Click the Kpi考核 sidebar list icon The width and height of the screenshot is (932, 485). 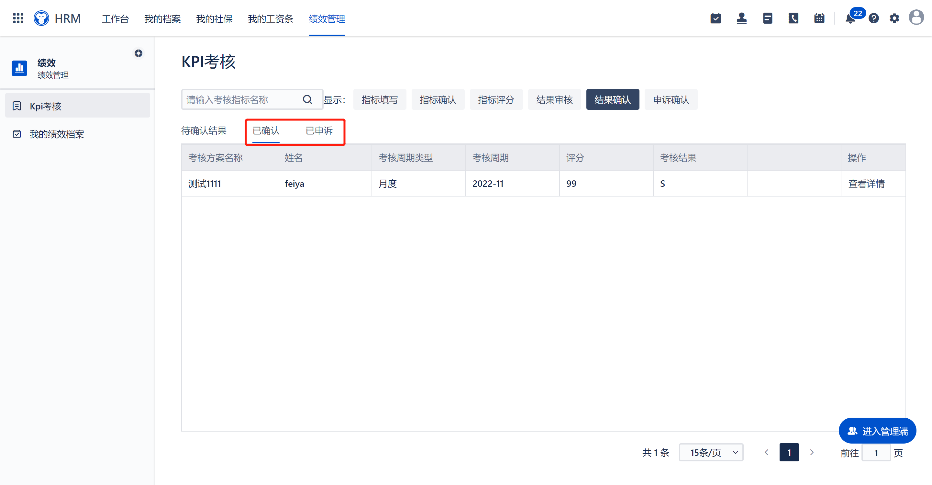coord(17,106)
